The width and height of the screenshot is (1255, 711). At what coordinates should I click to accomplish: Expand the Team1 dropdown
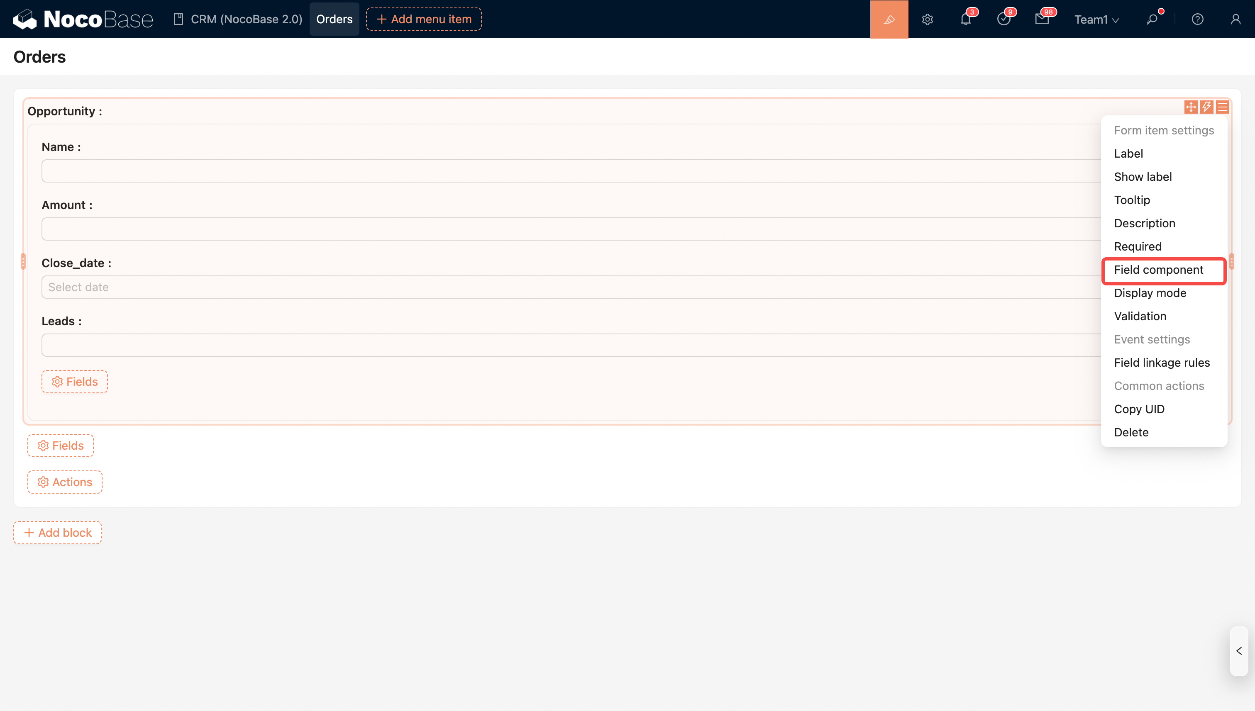[x=1096, y=19]
